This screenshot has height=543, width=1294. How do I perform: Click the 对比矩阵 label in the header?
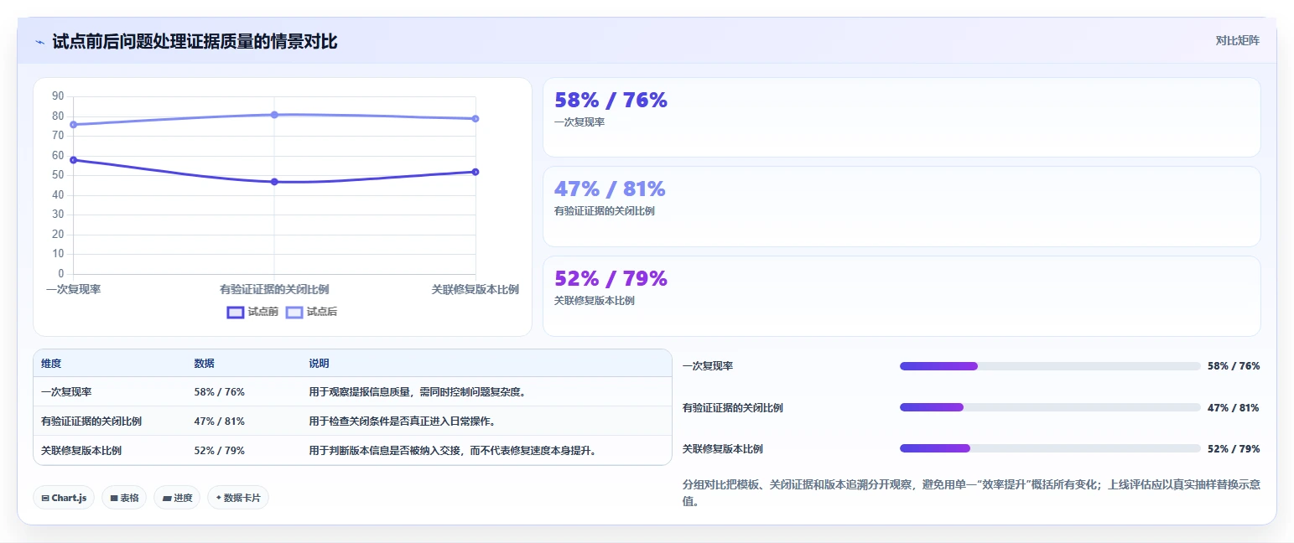1237,40
